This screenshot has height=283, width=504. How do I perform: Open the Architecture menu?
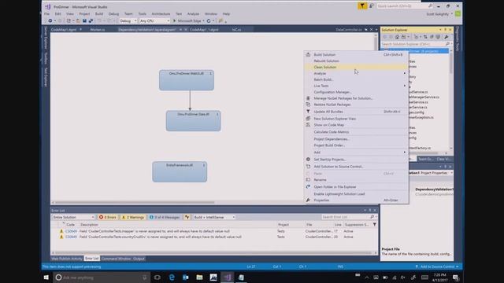coord(161,14)
